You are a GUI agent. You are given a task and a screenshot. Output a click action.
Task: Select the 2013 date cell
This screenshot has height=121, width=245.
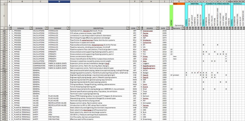(x=164, y=59)
